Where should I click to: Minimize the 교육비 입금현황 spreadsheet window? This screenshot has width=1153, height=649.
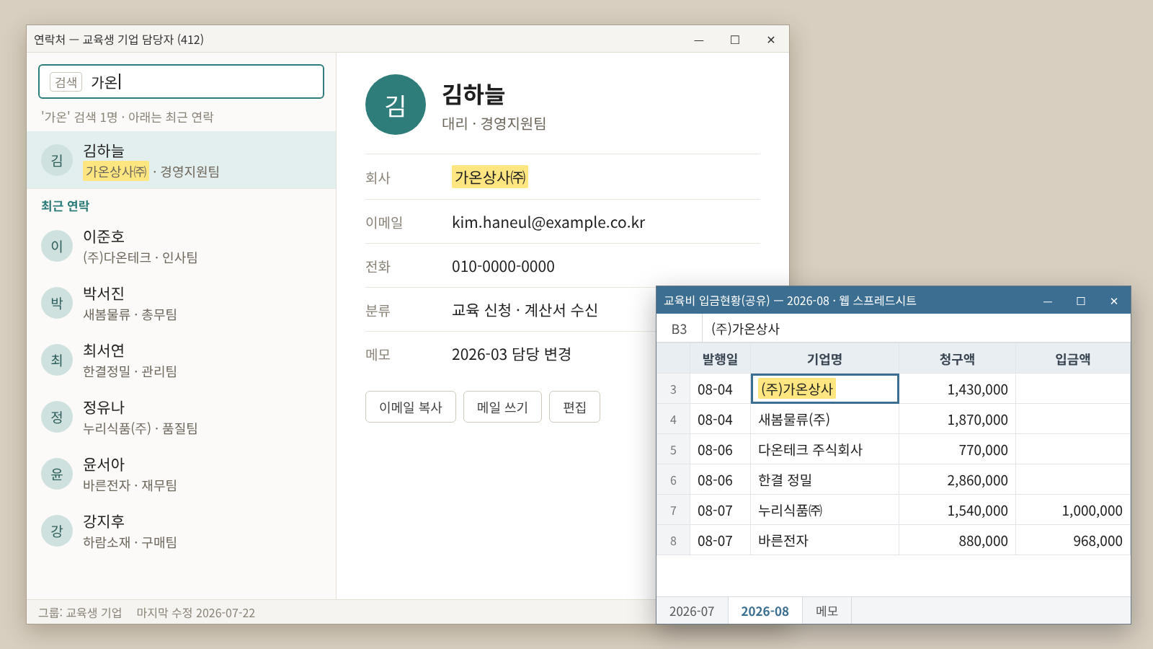1048,301
